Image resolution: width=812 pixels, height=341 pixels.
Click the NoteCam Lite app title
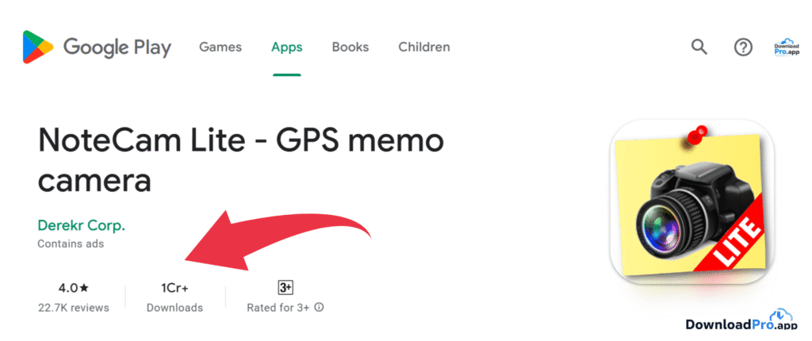(x=241, y=159)
